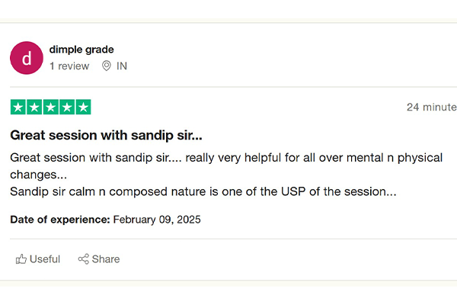Viewport: 457px width, 305px height.
Task: Mark the review as Useful via its label
Action: (45, 259)
